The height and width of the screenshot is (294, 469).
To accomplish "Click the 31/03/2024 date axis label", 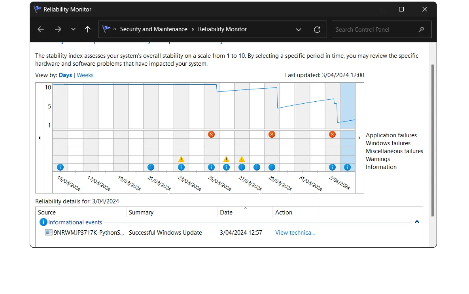I will pos(311,183).
